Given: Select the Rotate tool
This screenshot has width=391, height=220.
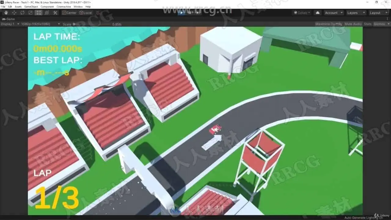Looking at the screenshot, I should pos(22,13).
